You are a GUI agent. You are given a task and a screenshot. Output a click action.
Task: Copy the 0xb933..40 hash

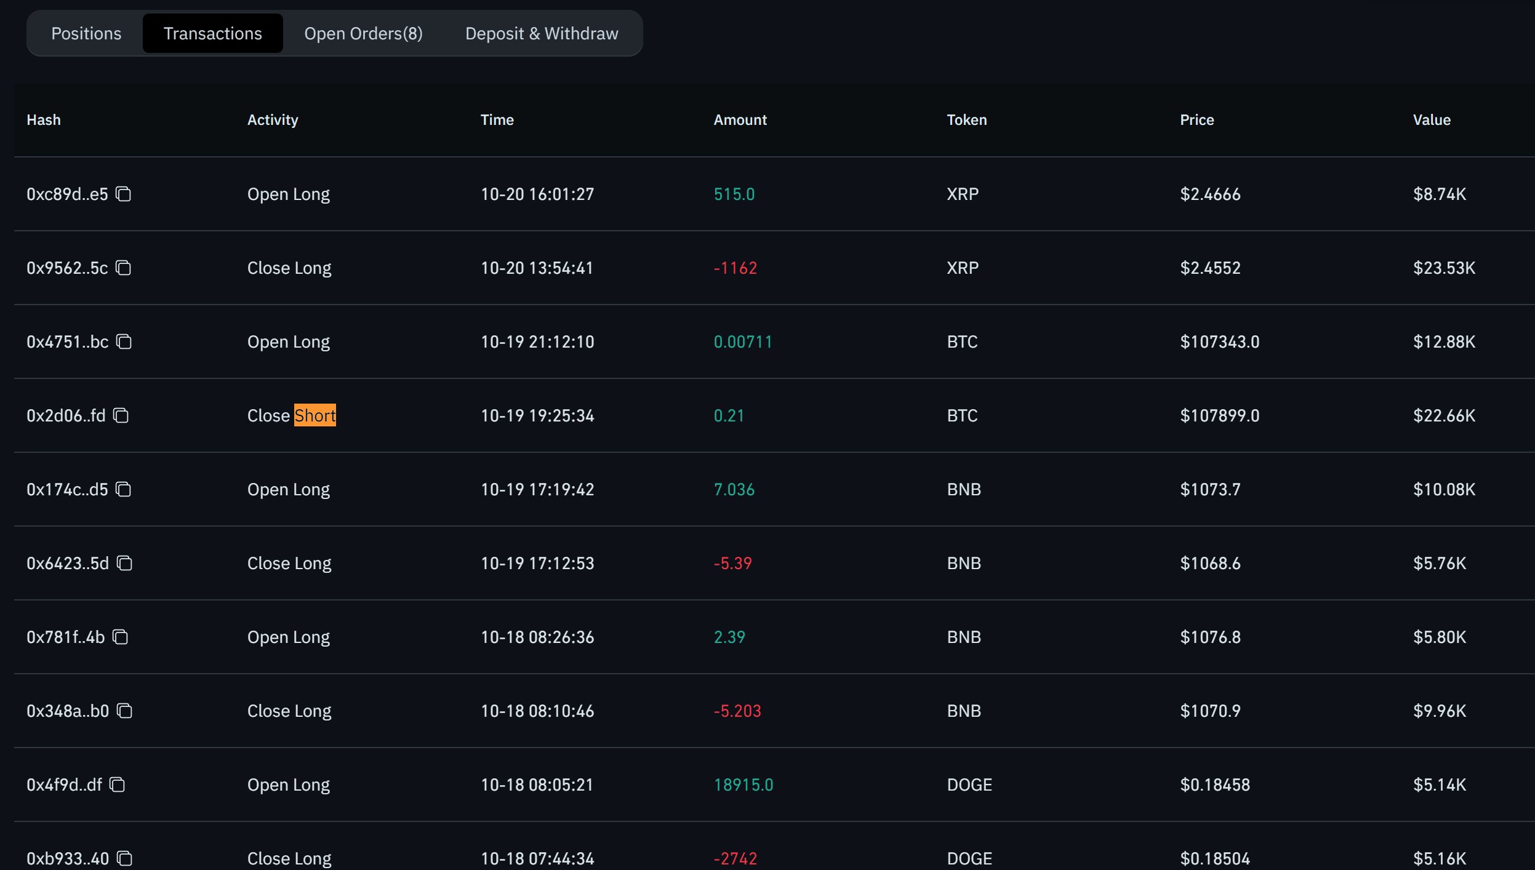click(125, 858)
